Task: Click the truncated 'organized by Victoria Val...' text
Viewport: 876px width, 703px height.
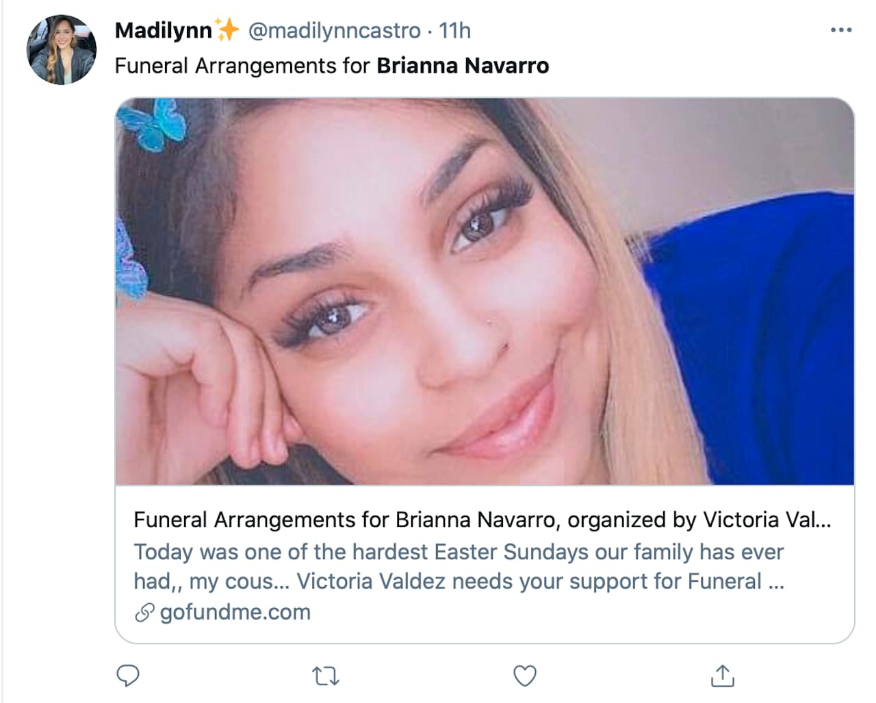Action: [x=699, y=520]
